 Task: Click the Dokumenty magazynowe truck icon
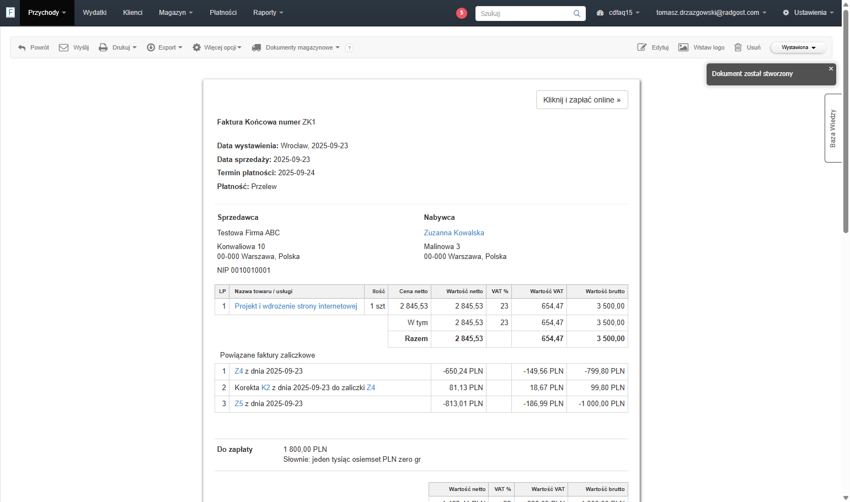coord(256,48)
